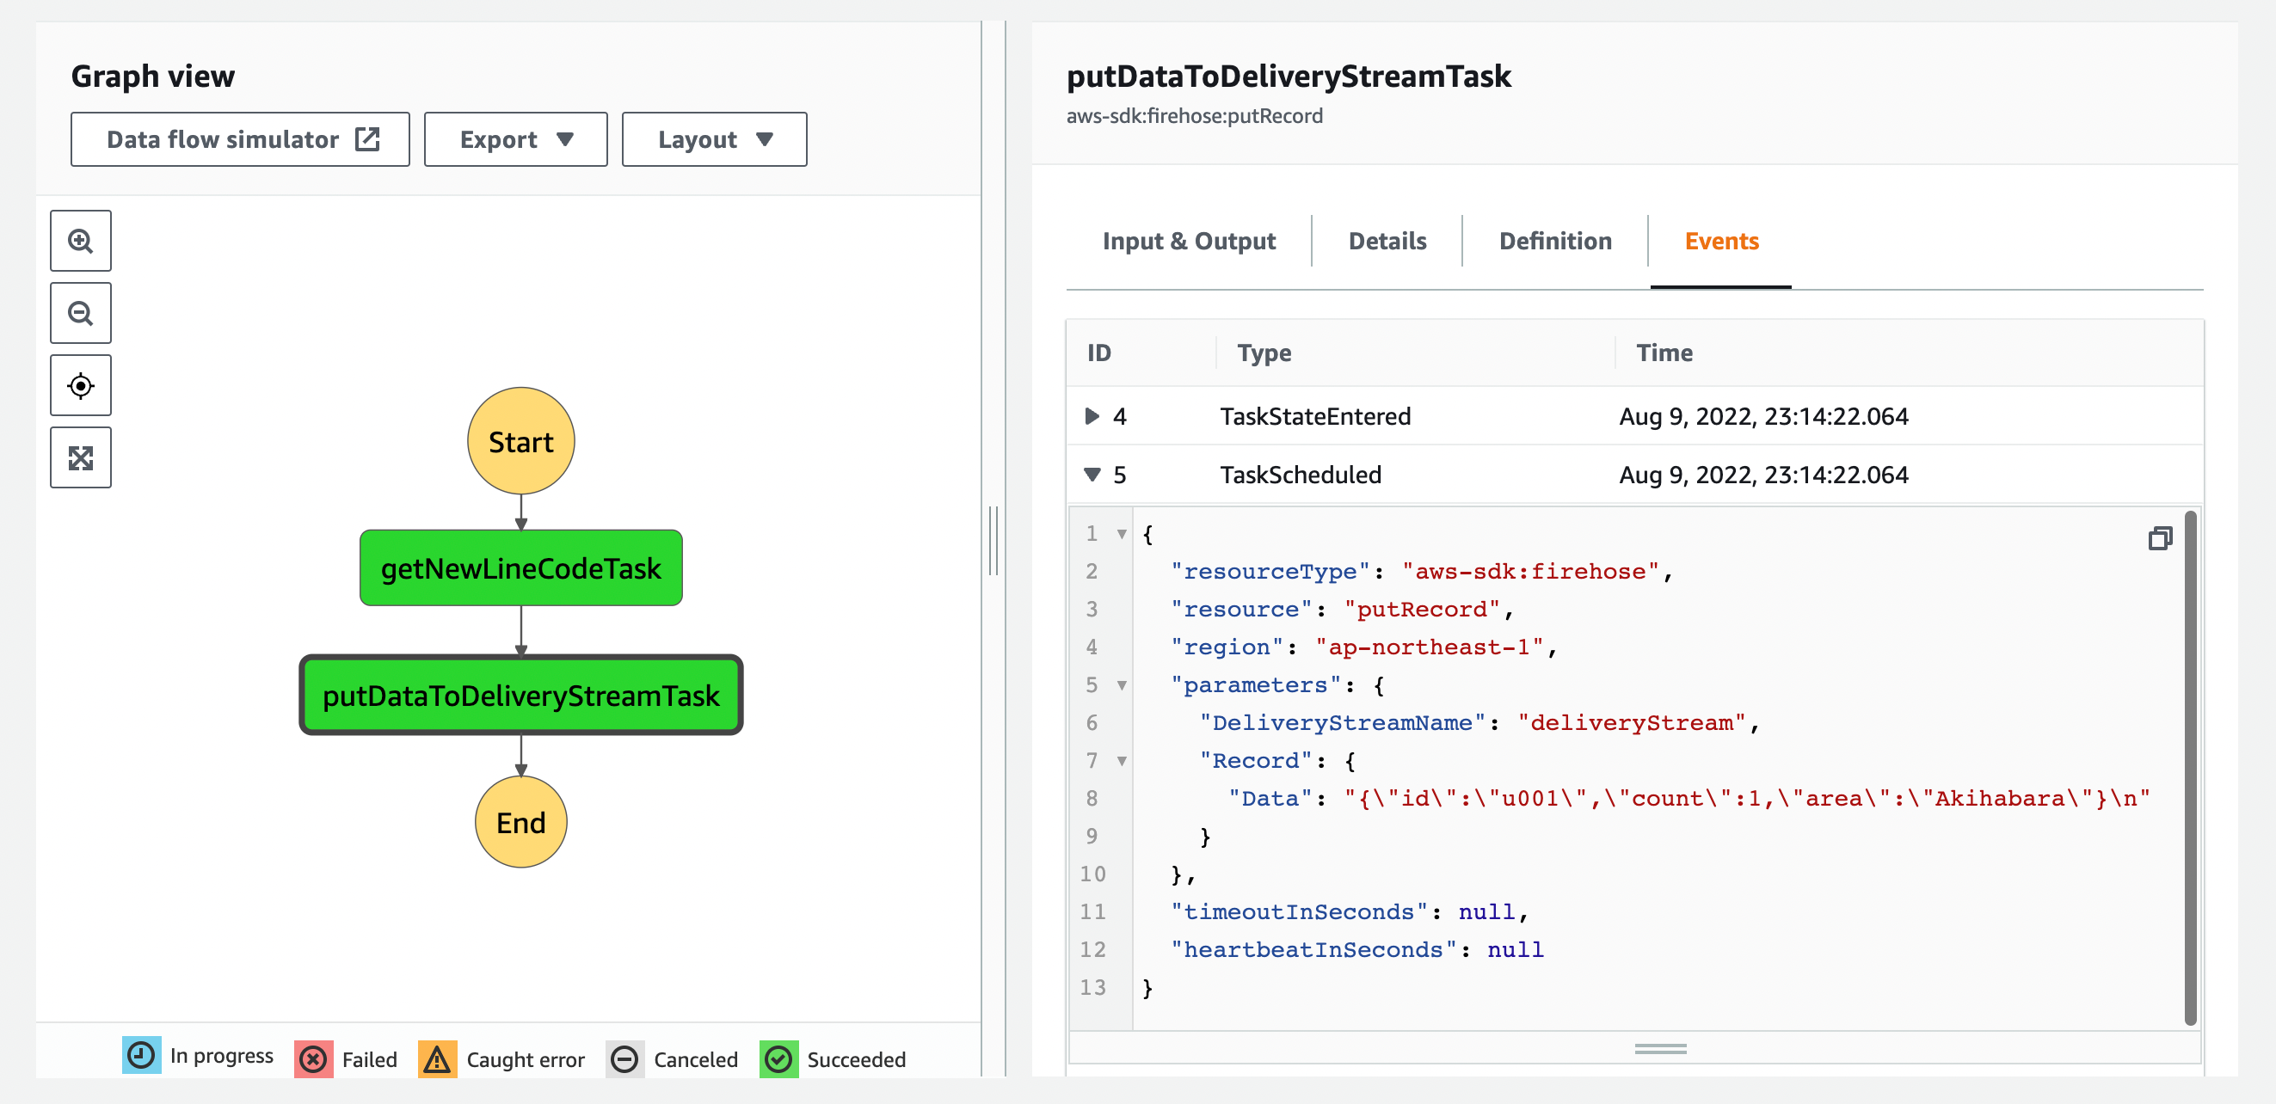Click the zoom in magnifier icon
This screenshot has height=1104, width=2276.
click(80, 241)
